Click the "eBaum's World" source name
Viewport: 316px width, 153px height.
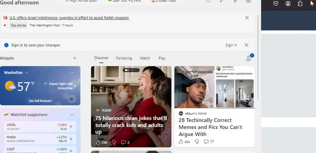coord(196,113)
